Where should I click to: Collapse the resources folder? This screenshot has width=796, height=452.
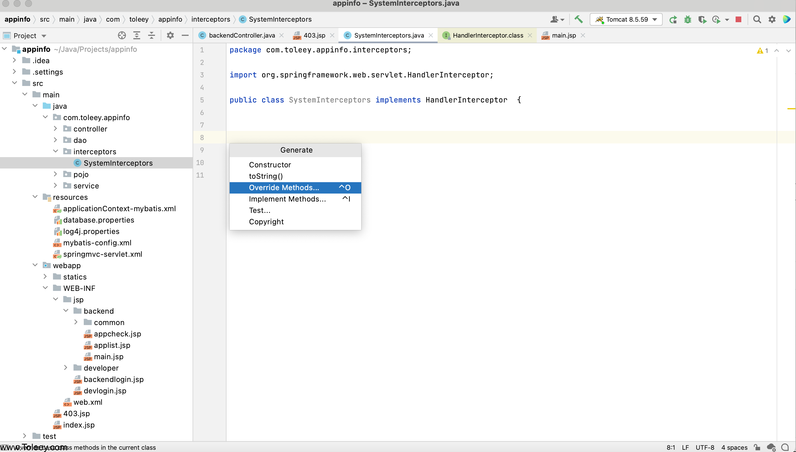point(35,197)
